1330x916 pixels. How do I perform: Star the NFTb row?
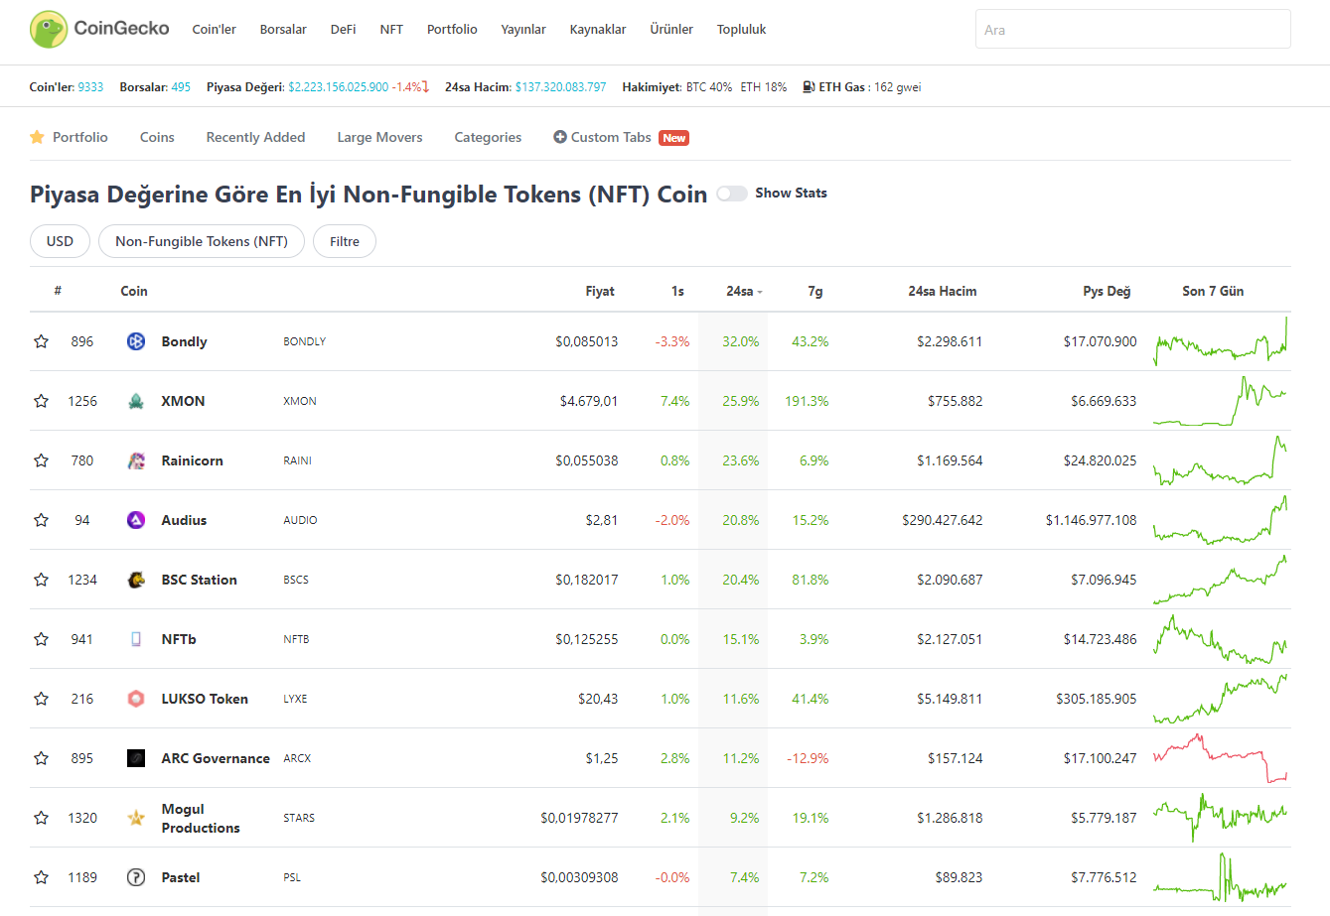coord(41,639)
